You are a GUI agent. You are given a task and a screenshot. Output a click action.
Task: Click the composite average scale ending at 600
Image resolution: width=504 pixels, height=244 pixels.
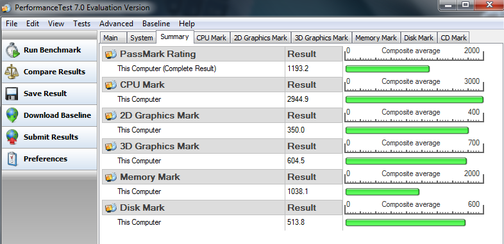tap(414, 207)
